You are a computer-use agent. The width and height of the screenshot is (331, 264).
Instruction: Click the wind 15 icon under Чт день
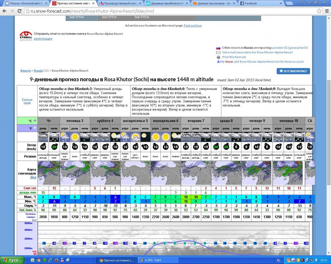[43, 147]
